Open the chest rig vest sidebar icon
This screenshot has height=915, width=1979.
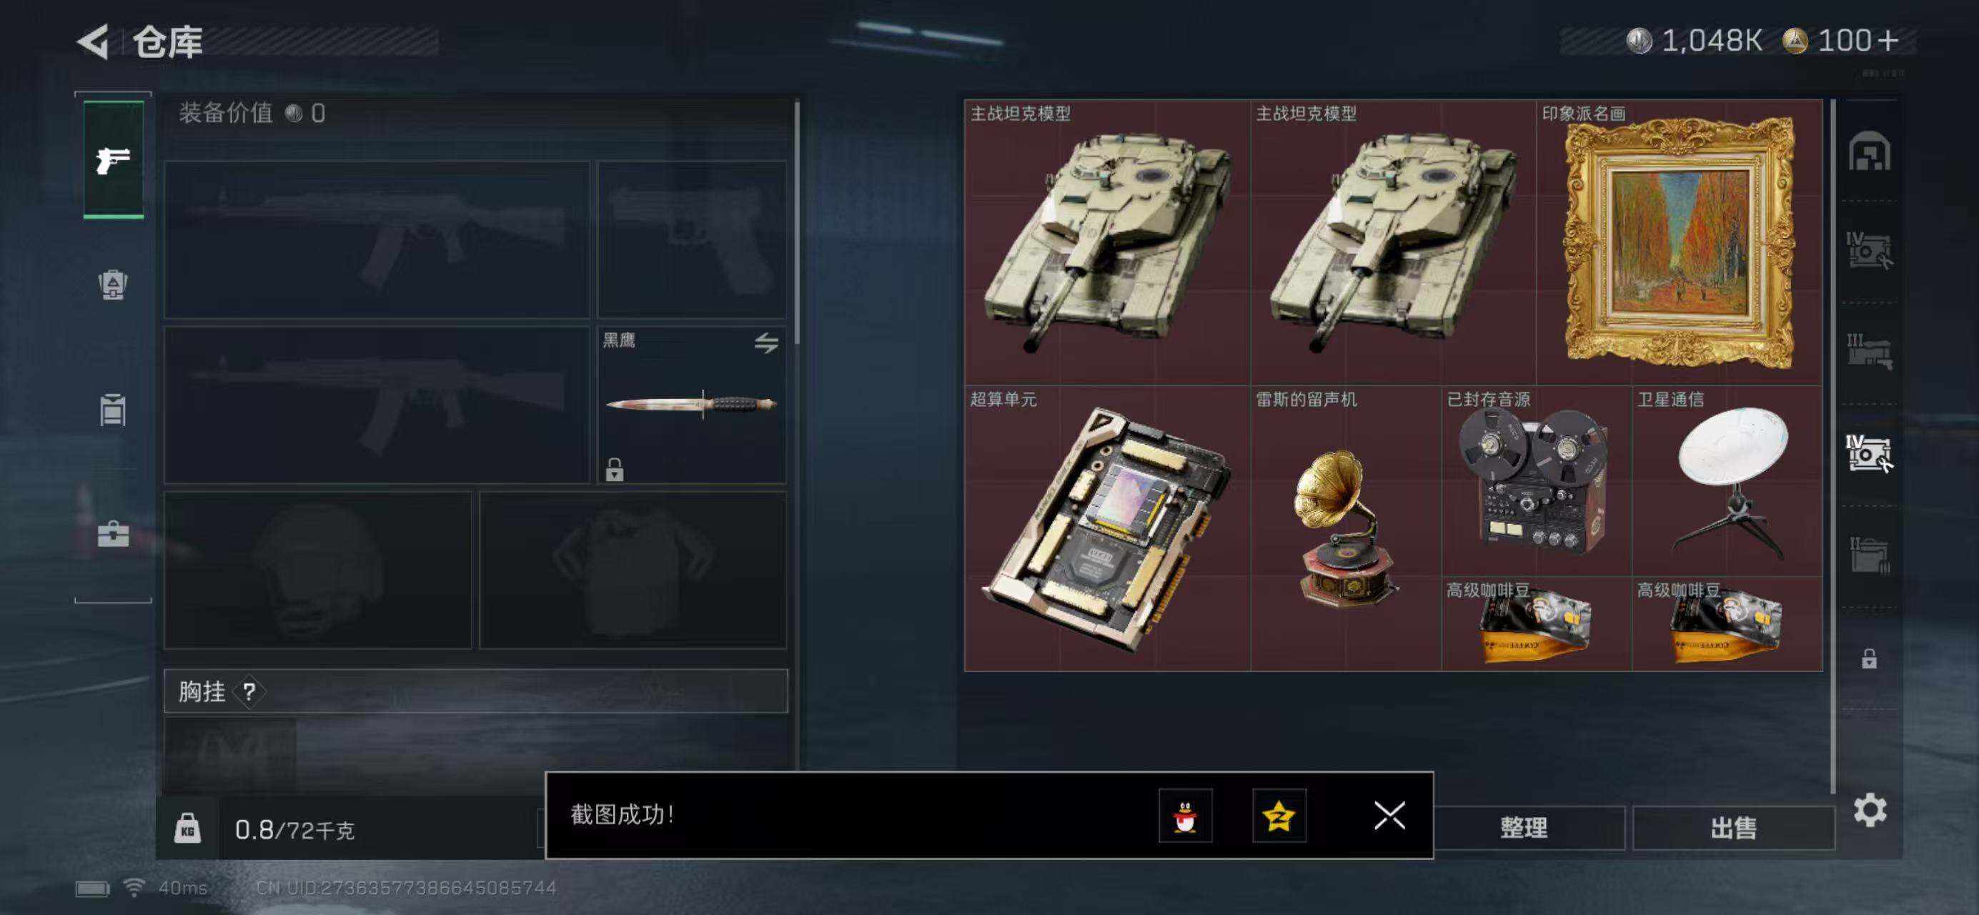[x=113, y=410]
